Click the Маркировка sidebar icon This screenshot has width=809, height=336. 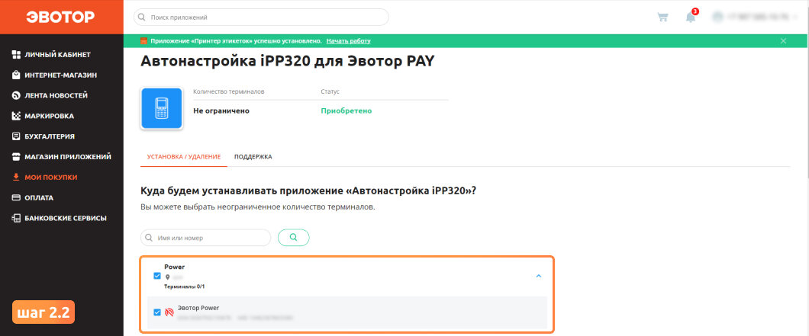click(x=16, y=116)
